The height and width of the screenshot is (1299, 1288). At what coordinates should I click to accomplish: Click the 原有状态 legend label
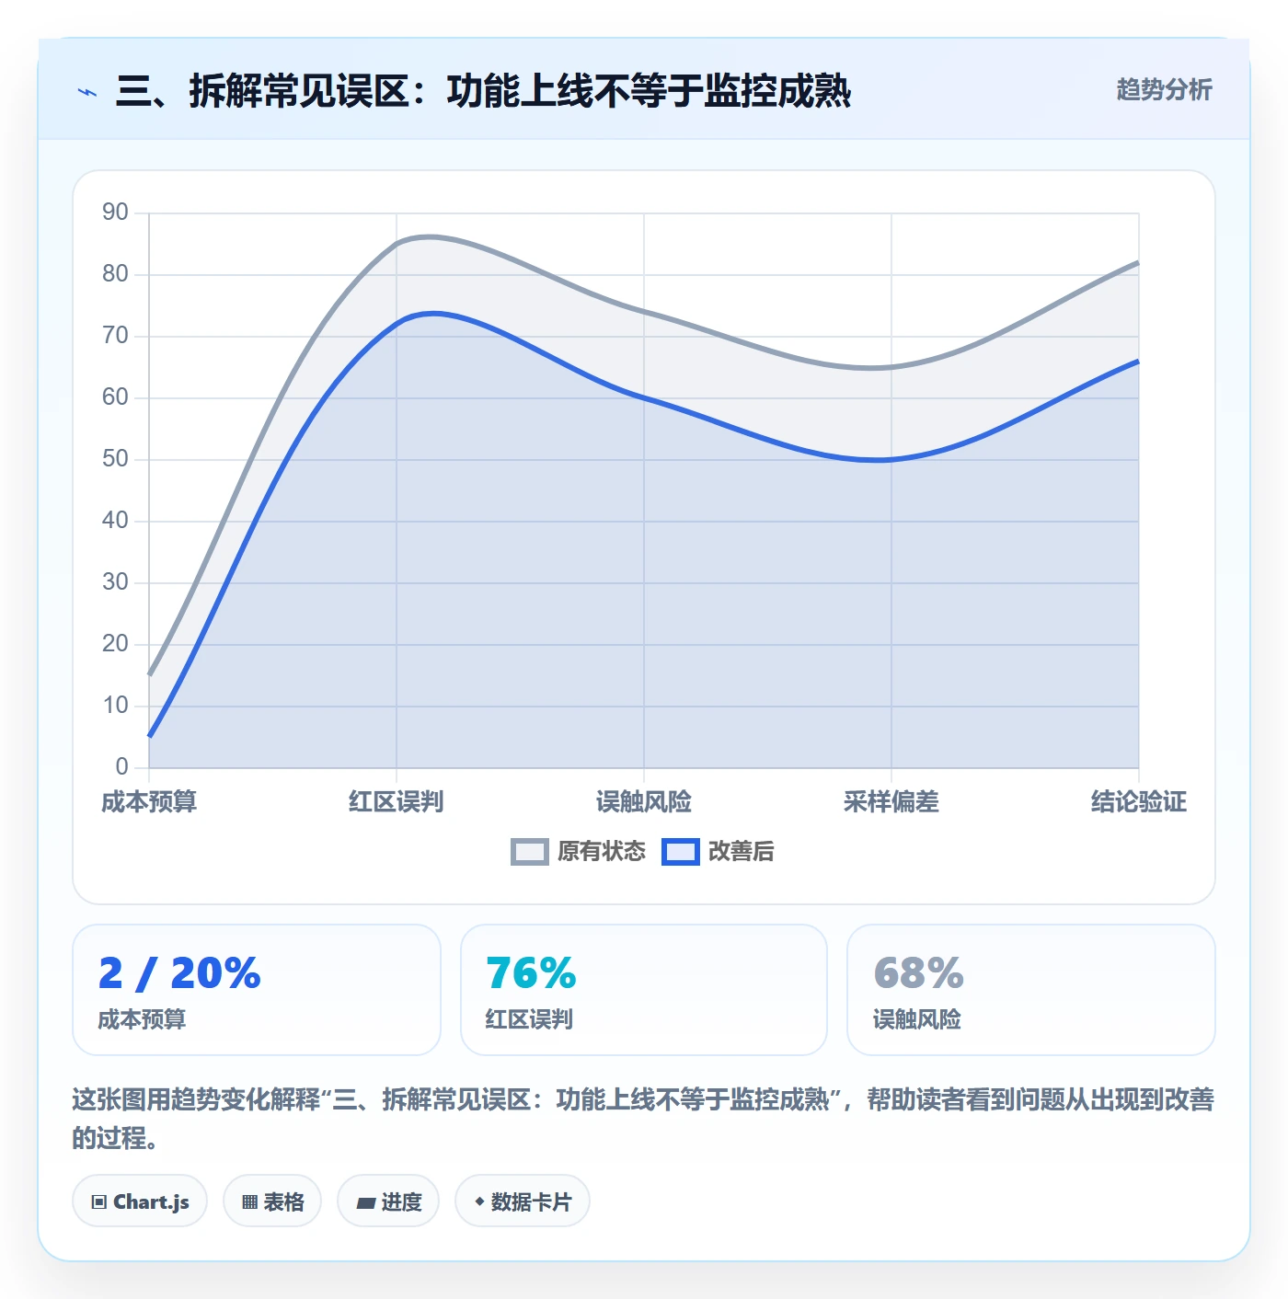(x=602, y=852)
